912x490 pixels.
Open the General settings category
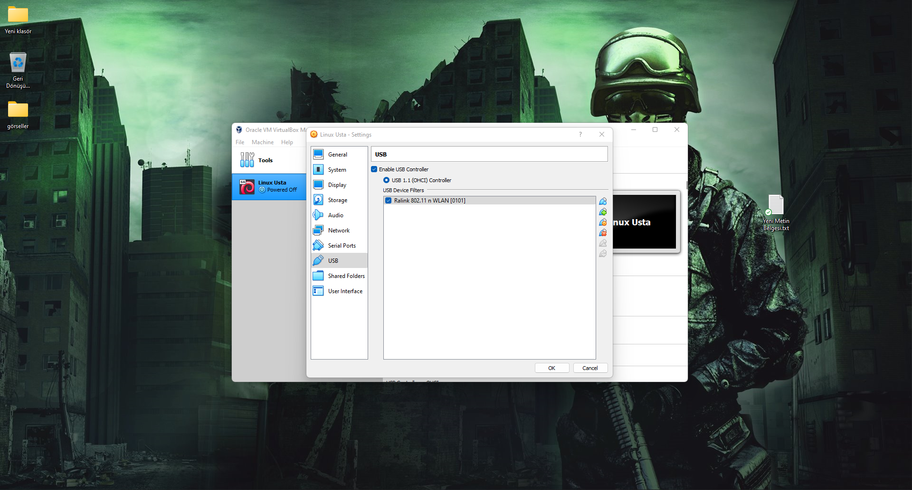point(339,155)
